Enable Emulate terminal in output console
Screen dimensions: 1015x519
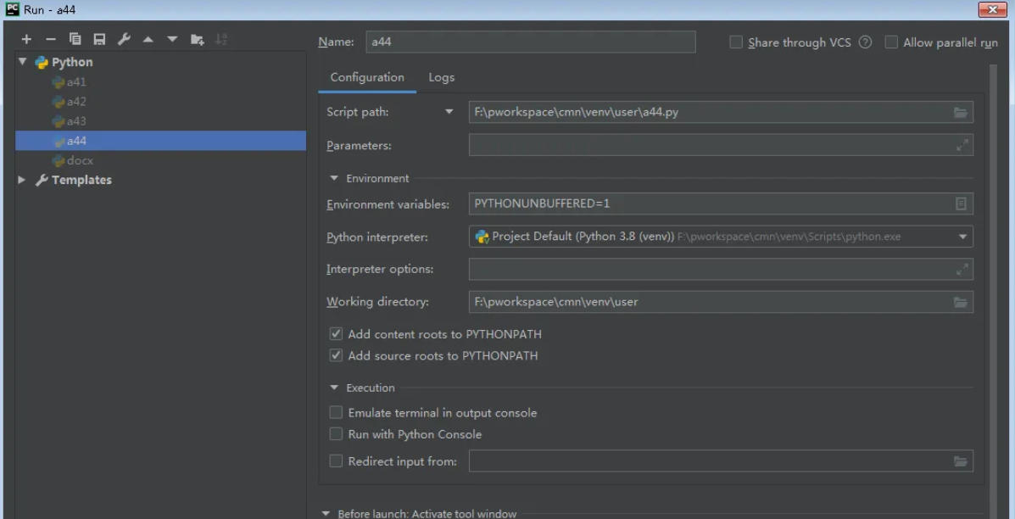[x=336, y=412]
